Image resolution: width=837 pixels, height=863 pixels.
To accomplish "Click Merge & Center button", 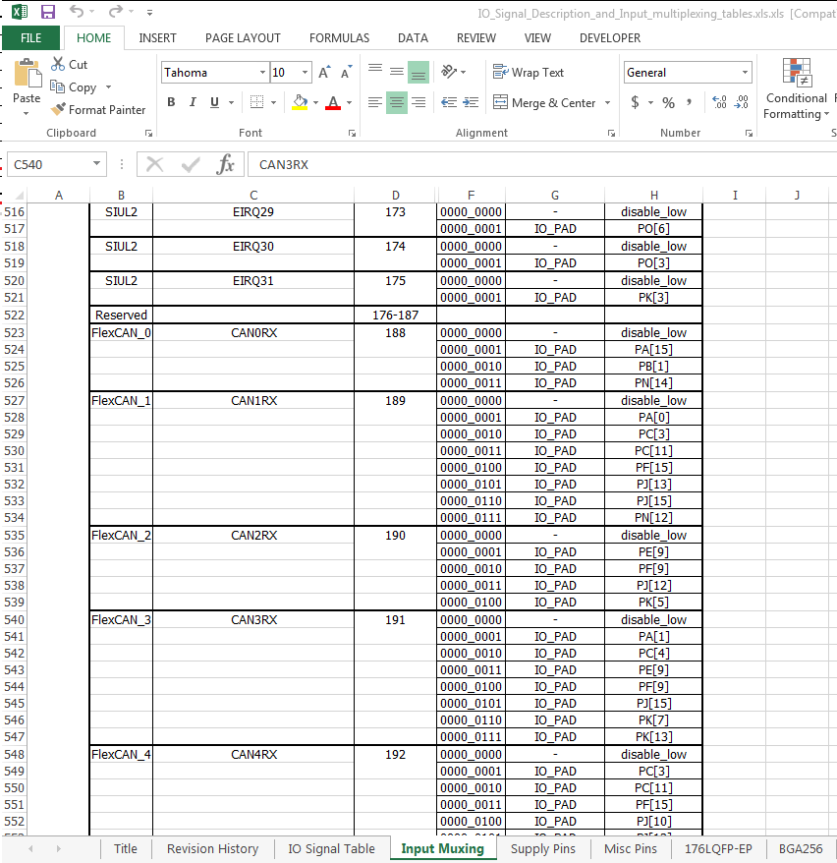I will [x=544, y=102].
